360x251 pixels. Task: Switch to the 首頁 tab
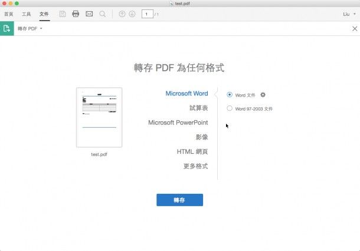tap(9, 14)
